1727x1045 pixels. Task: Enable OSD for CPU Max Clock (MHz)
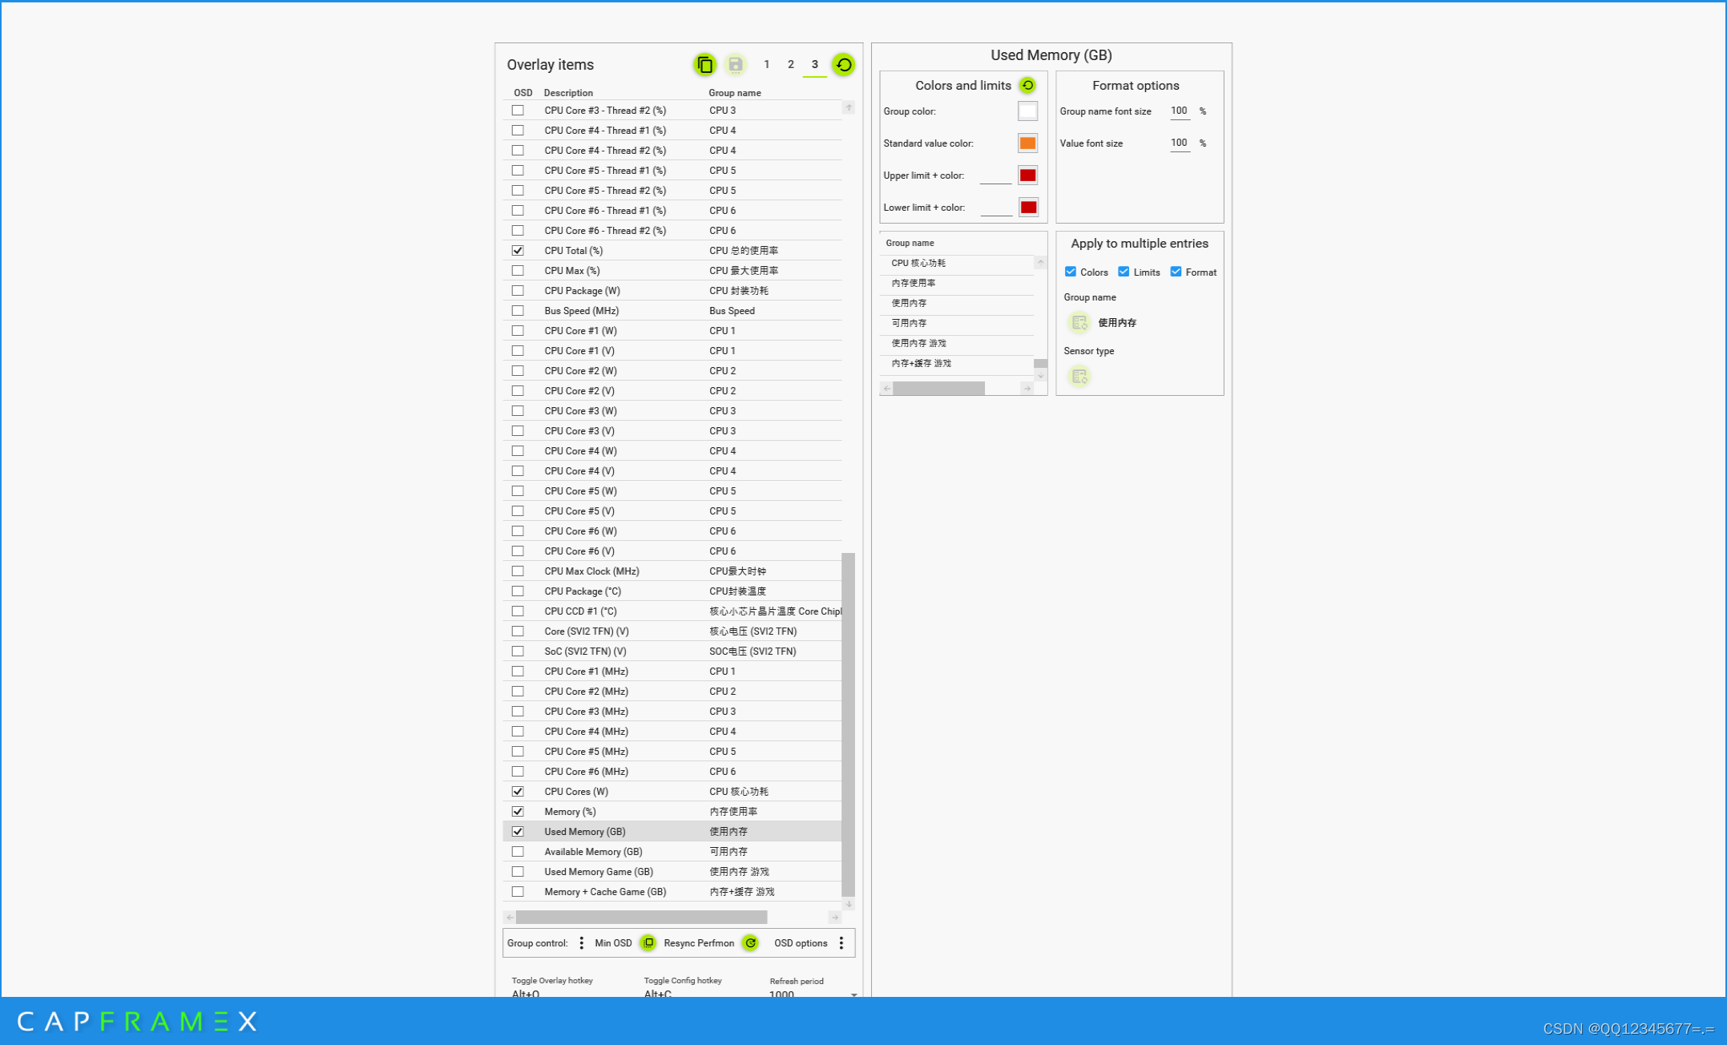click(518, 571)
